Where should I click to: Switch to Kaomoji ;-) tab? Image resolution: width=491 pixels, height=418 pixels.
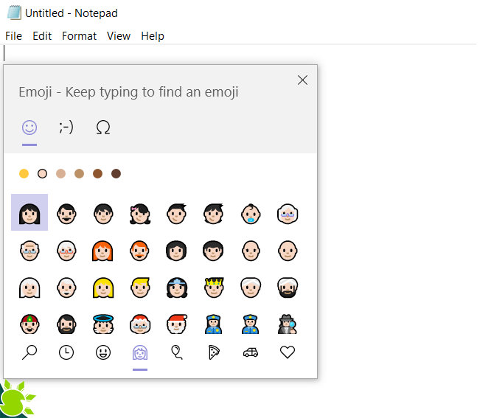pyautogui.click(x=66, y=128)
